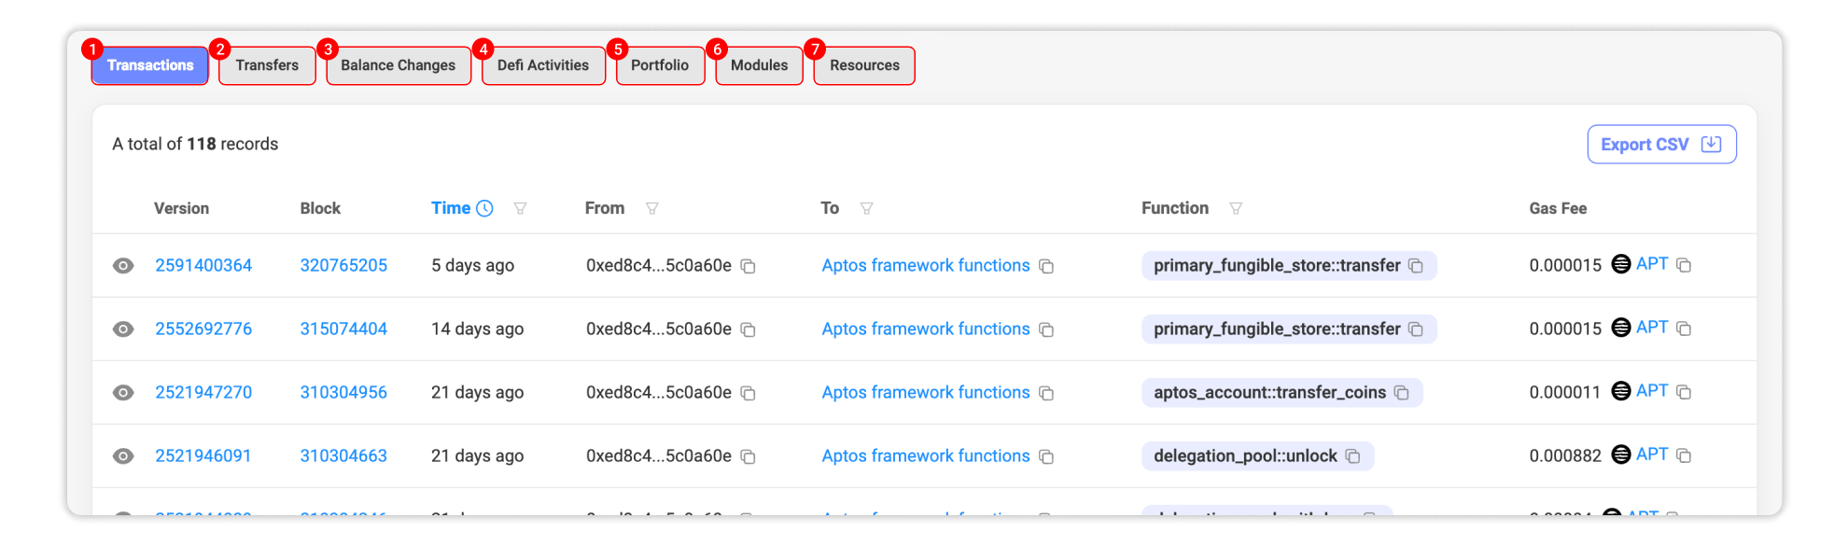Screen dimensions: 1848x546
Task: Open block 320765205 link
Action: [x=343, y=266]
